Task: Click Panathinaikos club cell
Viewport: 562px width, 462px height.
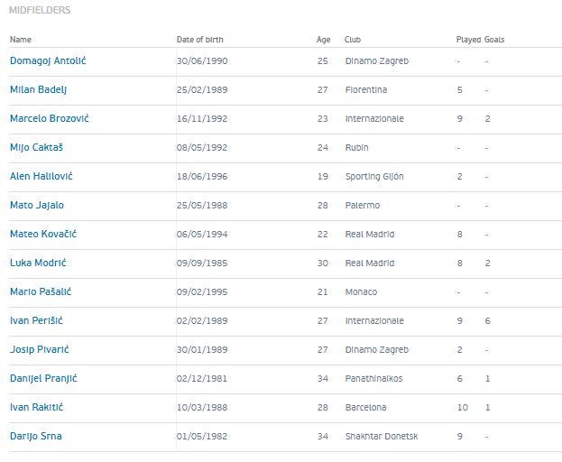Action: 373,378
